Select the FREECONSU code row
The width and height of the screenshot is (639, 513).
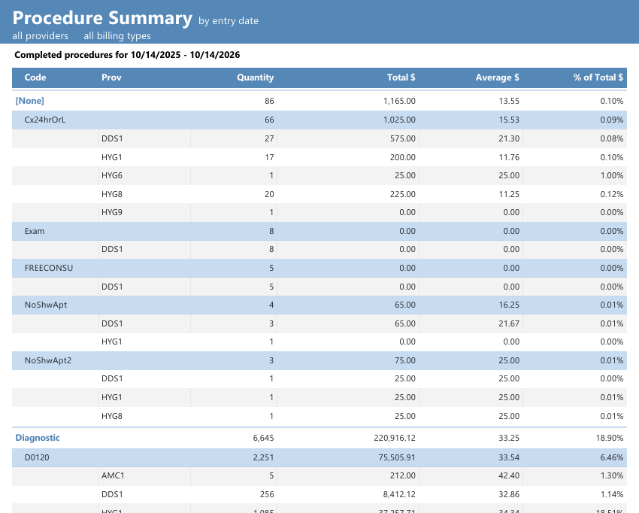[x=319, y=268]
